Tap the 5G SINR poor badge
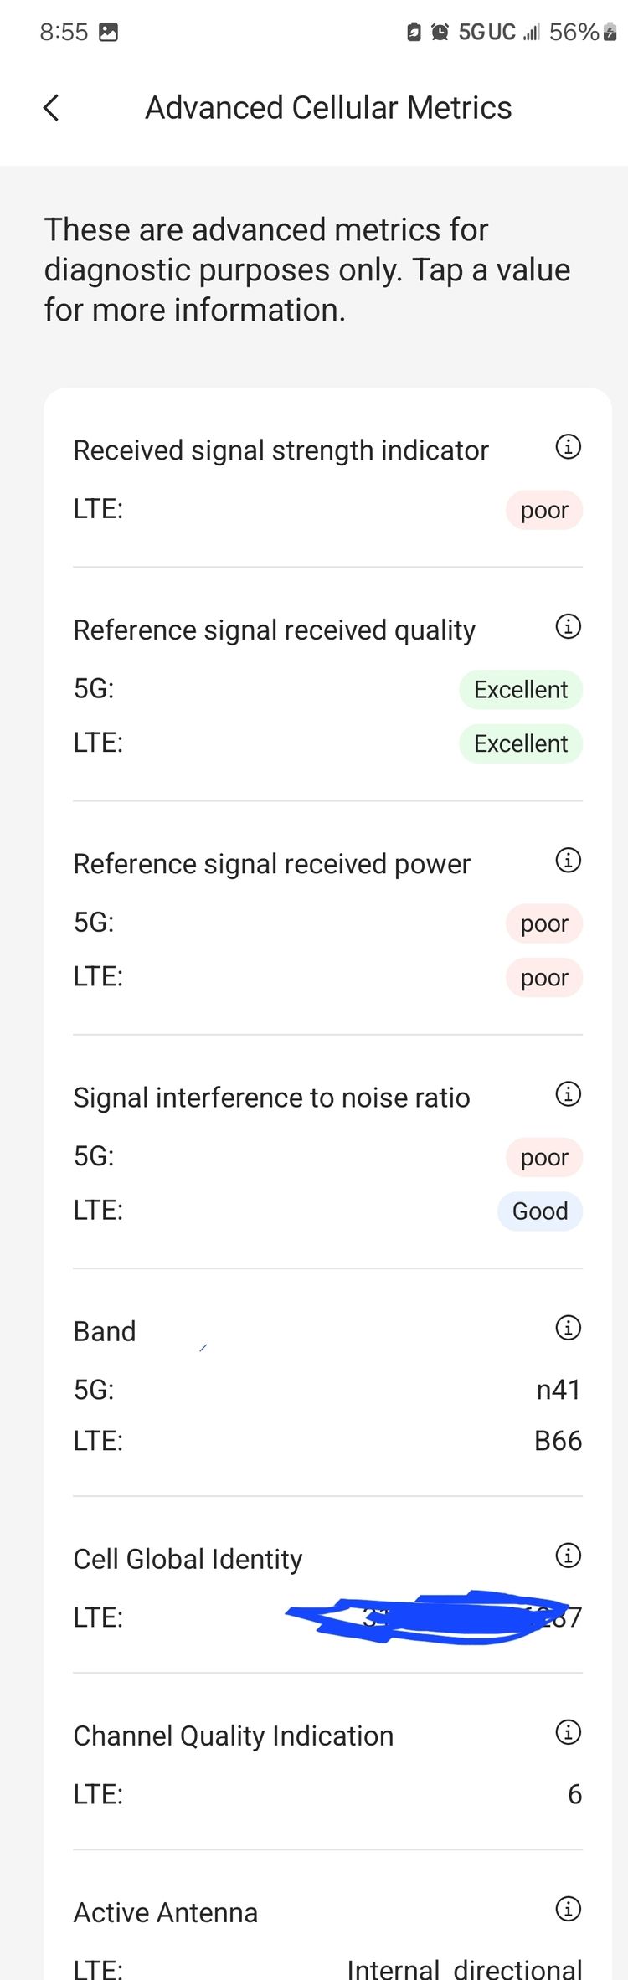Screen dimensions: 628x1980 [x=544, y=1157]
